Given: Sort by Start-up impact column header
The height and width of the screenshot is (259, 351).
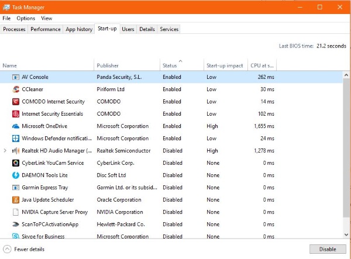Looking at the screenshot, I should (x=225, y=65).
